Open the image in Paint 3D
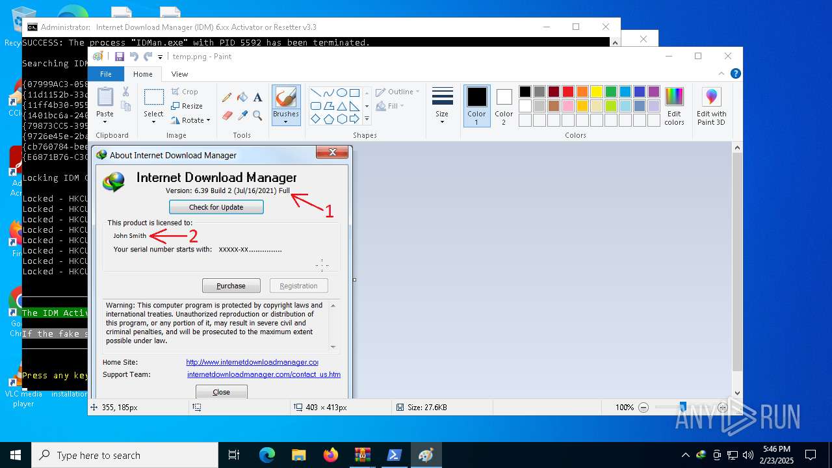Image resolution: width=832 pixels, height=468 pixels. point(712,106)
